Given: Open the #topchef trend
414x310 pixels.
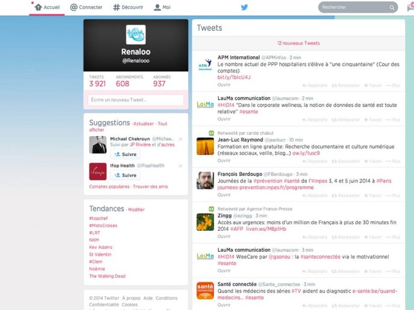Looking at the screenshot, I should 99,218.
